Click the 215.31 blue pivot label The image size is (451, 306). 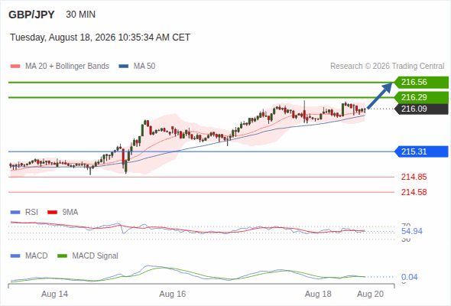(x=421, y=151)
